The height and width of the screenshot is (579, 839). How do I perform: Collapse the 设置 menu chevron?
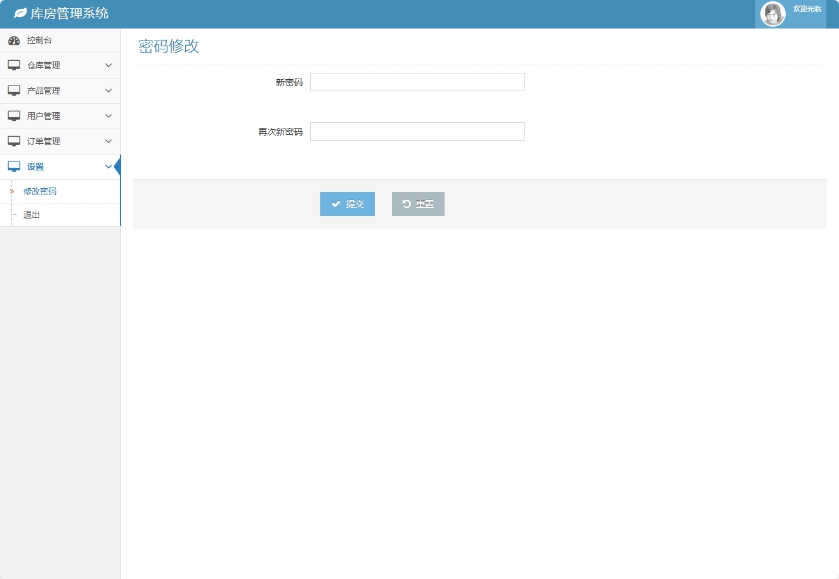pyautogui.click(x=108, y=166)
